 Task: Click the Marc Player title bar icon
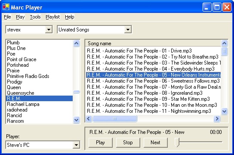tap(6, 7)
